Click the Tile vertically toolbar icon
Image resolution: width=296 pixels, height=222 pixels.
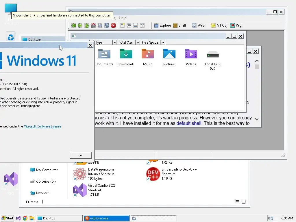[x=142, y=25]
